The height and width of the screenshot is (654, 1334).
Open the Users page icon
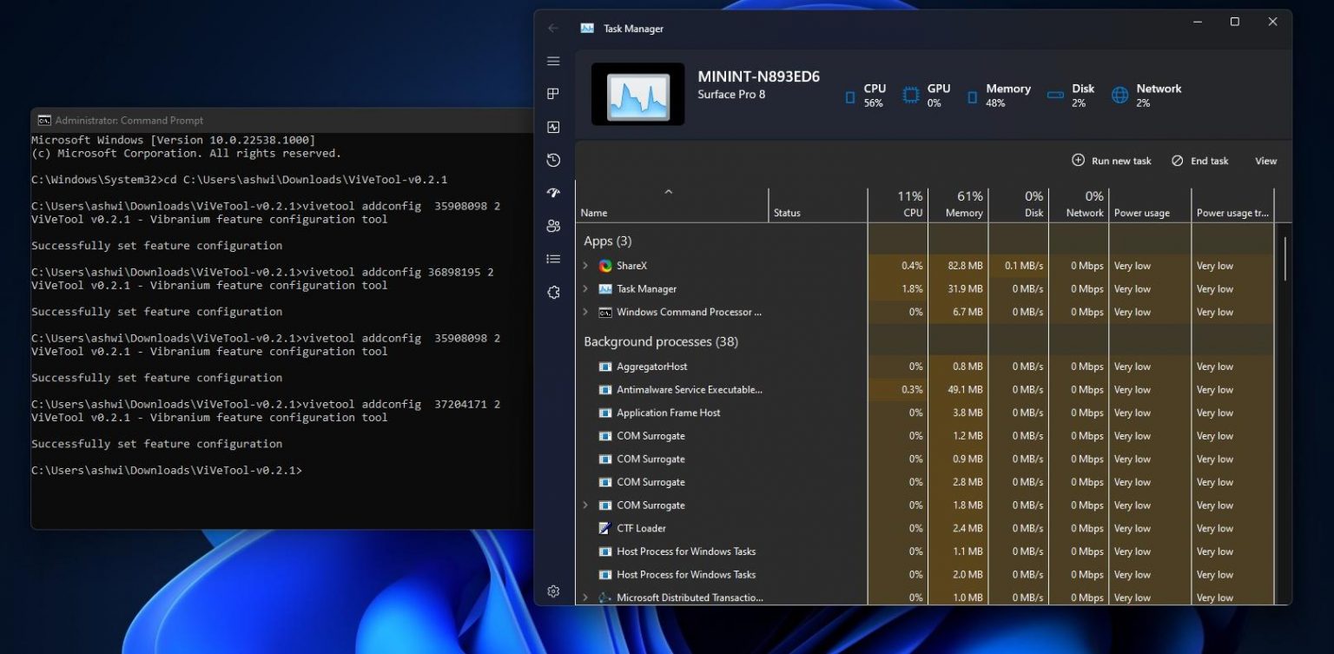553,225
